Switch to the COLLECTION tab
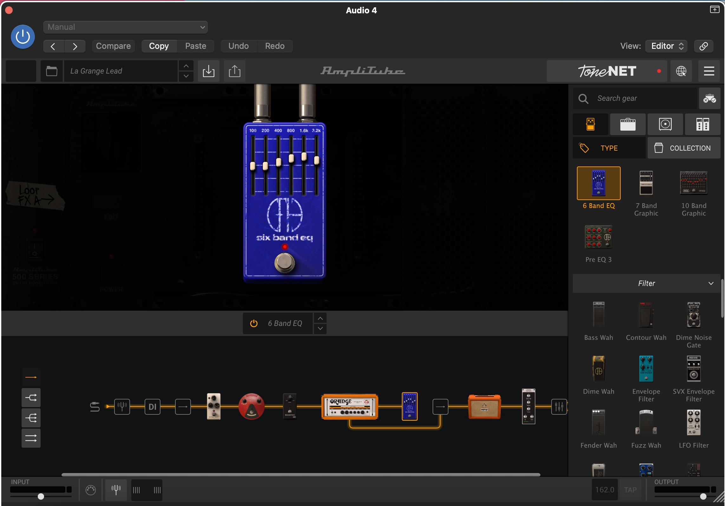This screenshot has height=506, width=725. 684,148
